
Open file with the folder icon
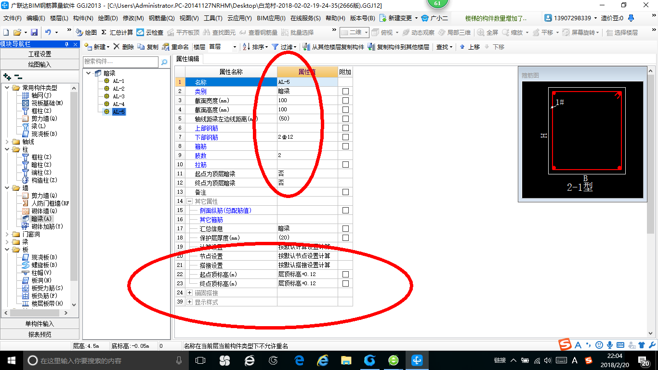[17, 32]
